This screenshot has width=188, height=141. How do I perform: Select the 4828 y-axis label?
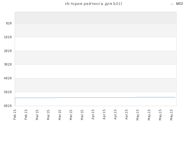tap(8, 78)
